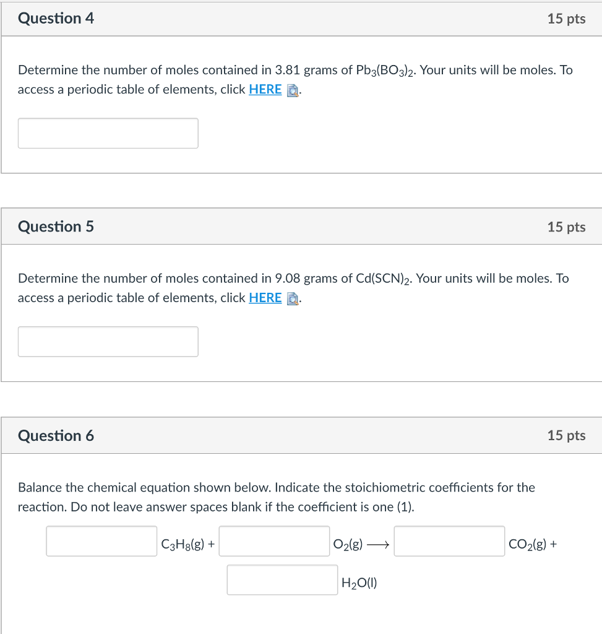Select the coefficient field before O2(g)
Image resolution: width=602 pixels, height=634 pixels.
pos(274,541)
